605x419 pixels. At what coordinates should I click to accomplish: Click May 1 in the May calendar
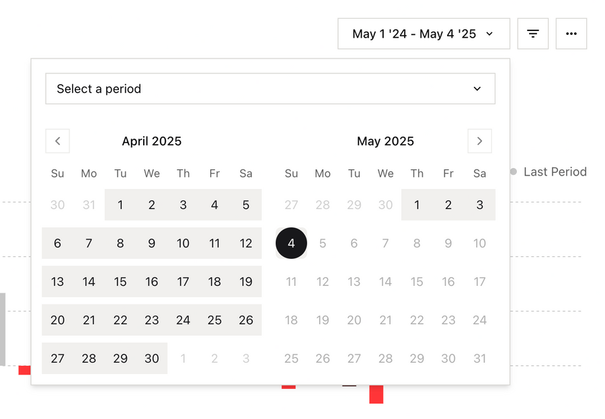[417, 204]
